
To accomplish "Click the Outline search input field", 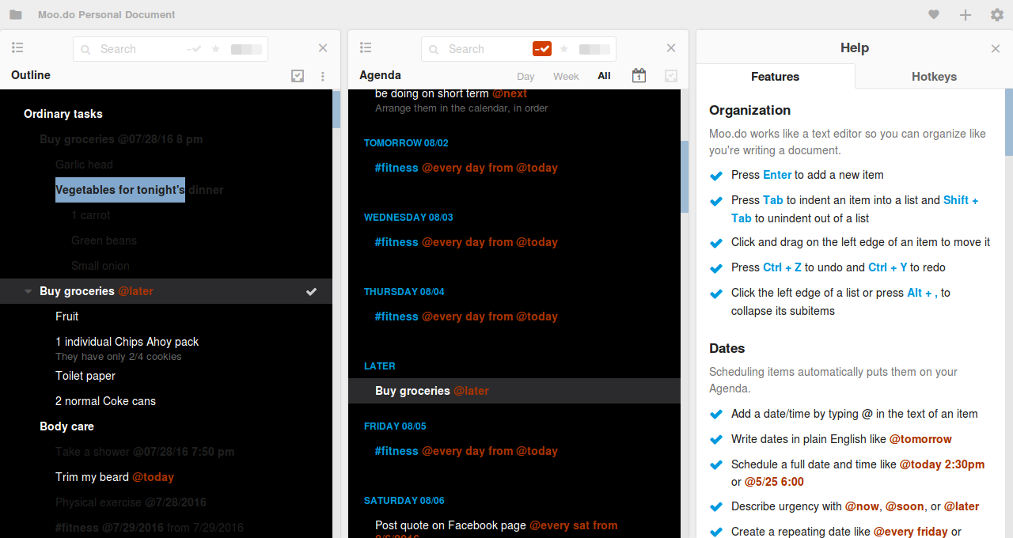I will tap(138, 49).
